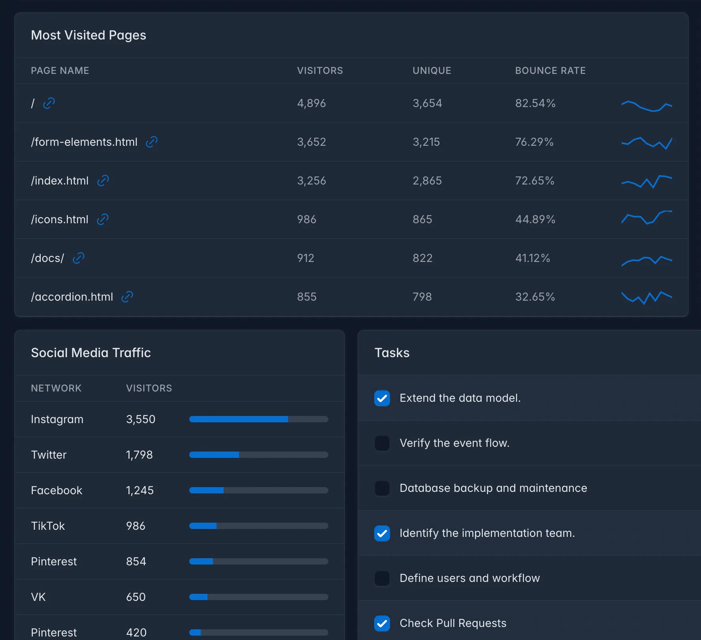Click the TikTok visitors progress bar
The height and width of the screenshot is (640, 701).
(259, 526)
